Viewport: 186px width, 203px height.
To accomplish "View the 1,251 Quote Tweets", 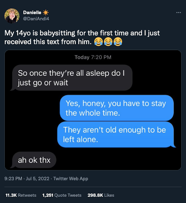I will pyautogui.click(x=62, y=195).
